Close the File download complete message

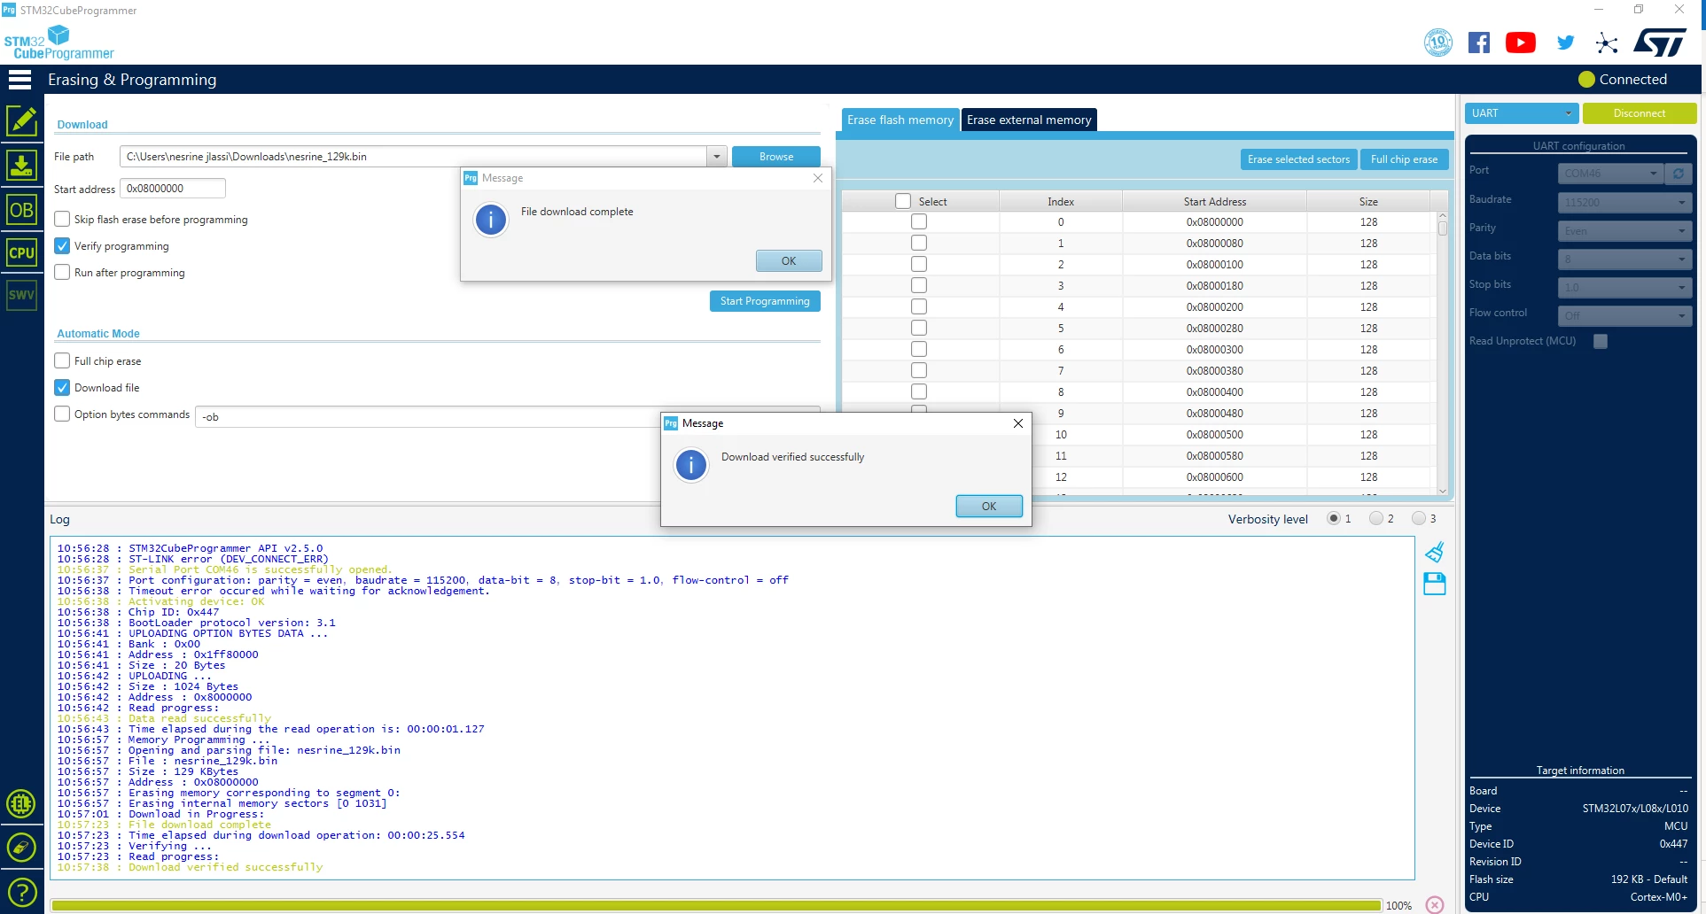(x=818, y=178)
